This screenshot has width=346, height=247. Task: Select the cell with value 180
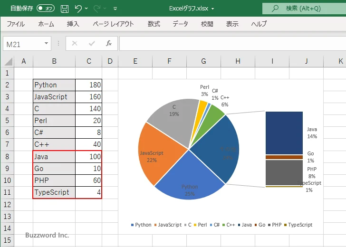click(88, 85)
